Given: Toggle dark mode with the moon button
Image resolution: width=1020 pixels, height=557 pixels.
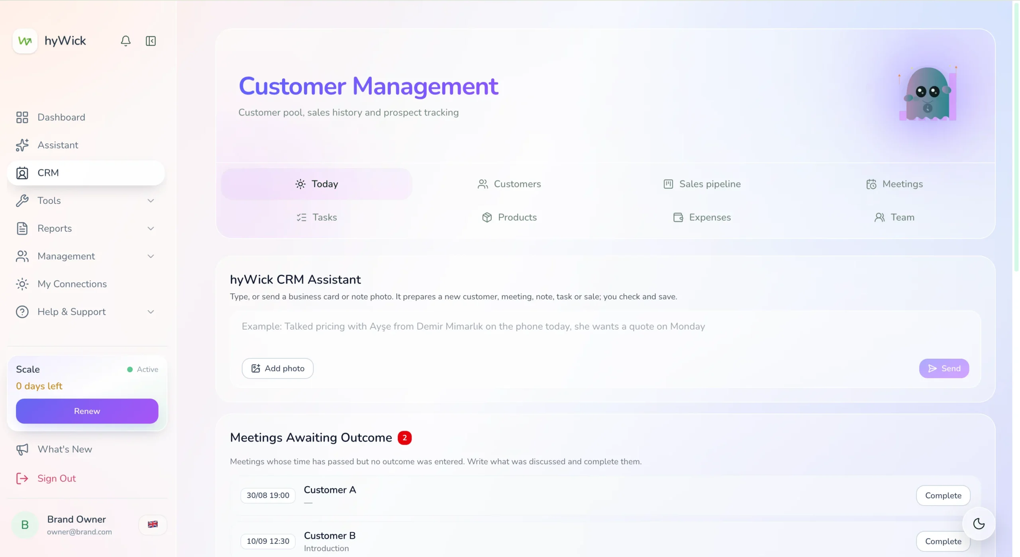Looking at the screenshot, I should click(x=979, y=524).
